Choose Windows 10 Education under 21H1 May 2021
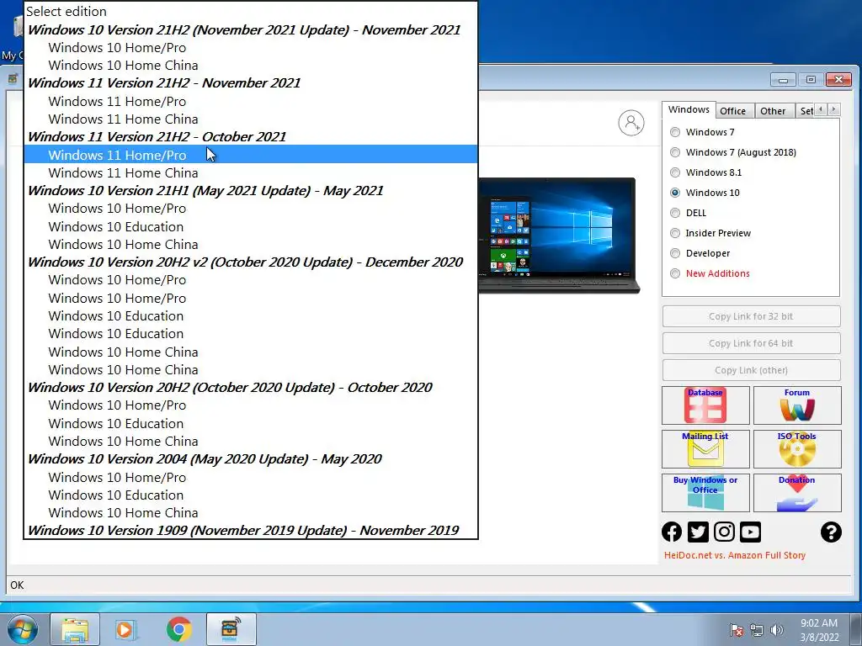Image resolution: width=862 pixels, height=646 pixels. 251,227
